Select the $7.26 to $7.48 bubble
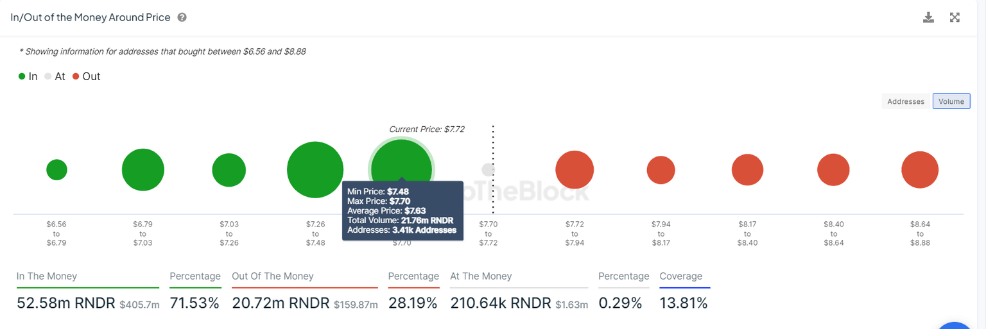986x329 pixels. pyautogui.click(x=315, y=169)
